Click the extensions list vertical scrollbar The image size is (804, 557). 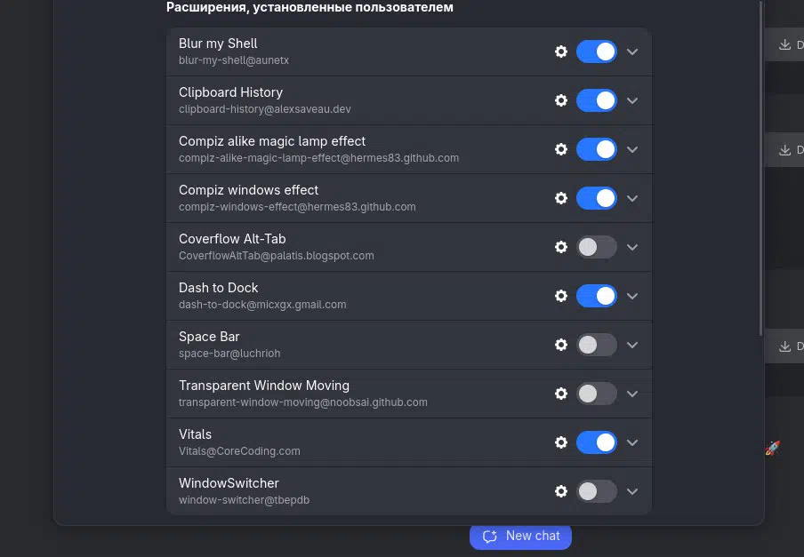(760, 169)
